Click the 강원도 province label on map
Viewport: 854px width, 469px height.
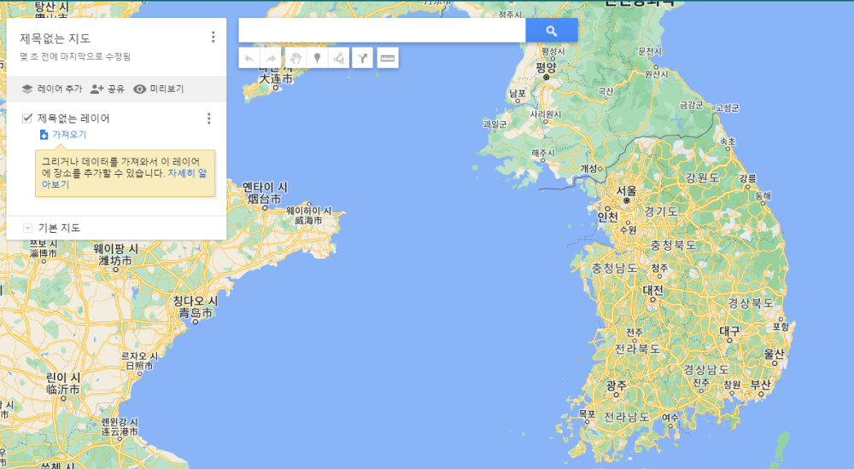[x=703, y=177]
